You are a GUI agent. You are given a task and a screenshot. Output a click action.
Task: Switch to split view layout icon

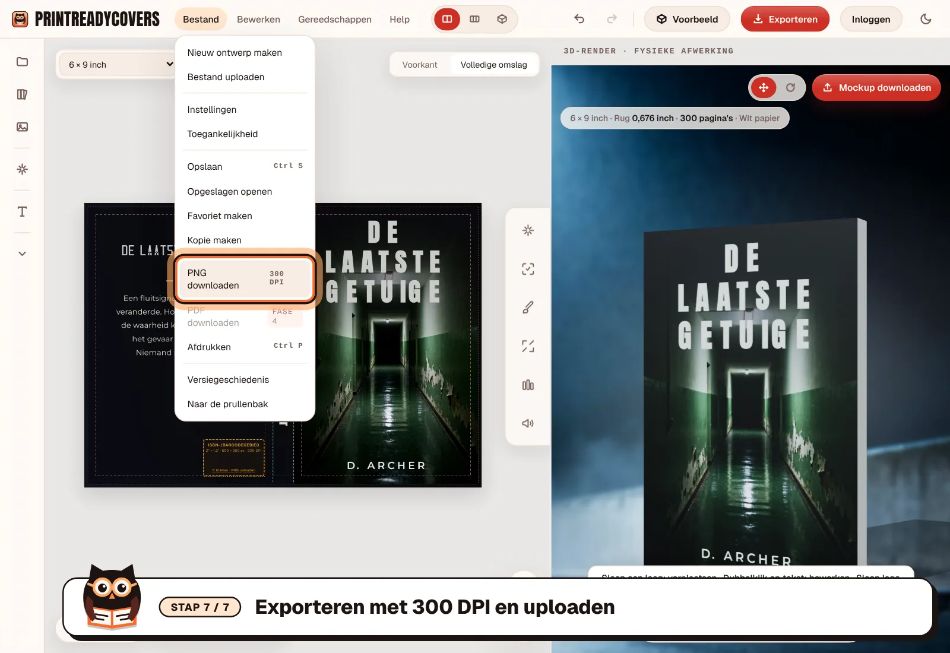pos(447,20)
